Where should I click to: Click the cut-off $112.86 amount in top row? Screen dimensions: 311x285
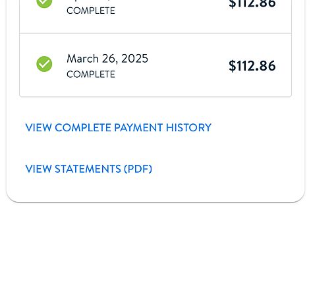[252, 4]
